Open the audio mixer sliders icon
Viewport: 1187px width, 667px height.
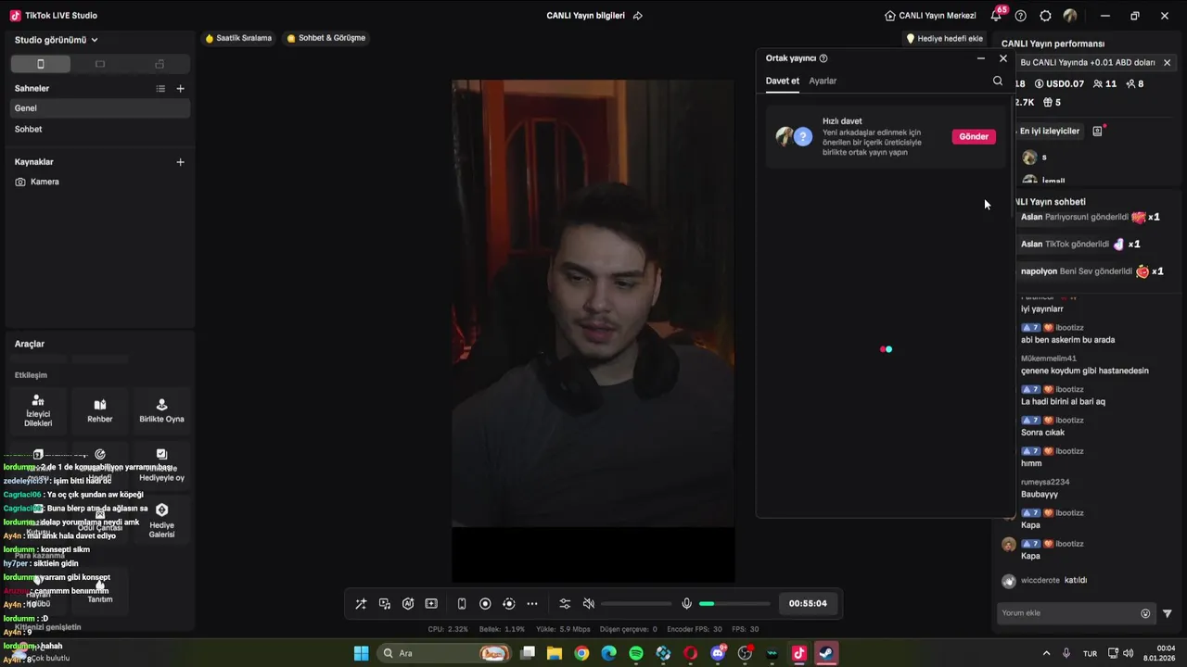coord(565,604)
